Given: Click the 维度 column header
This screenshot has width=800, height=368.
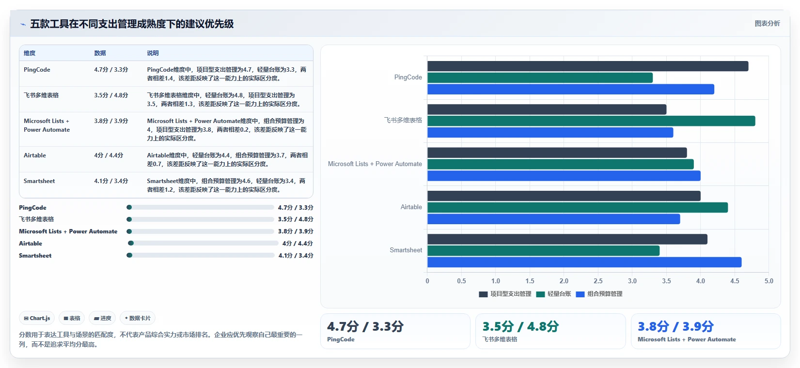Looking at the screenshot, I should [x=30, y=53].
